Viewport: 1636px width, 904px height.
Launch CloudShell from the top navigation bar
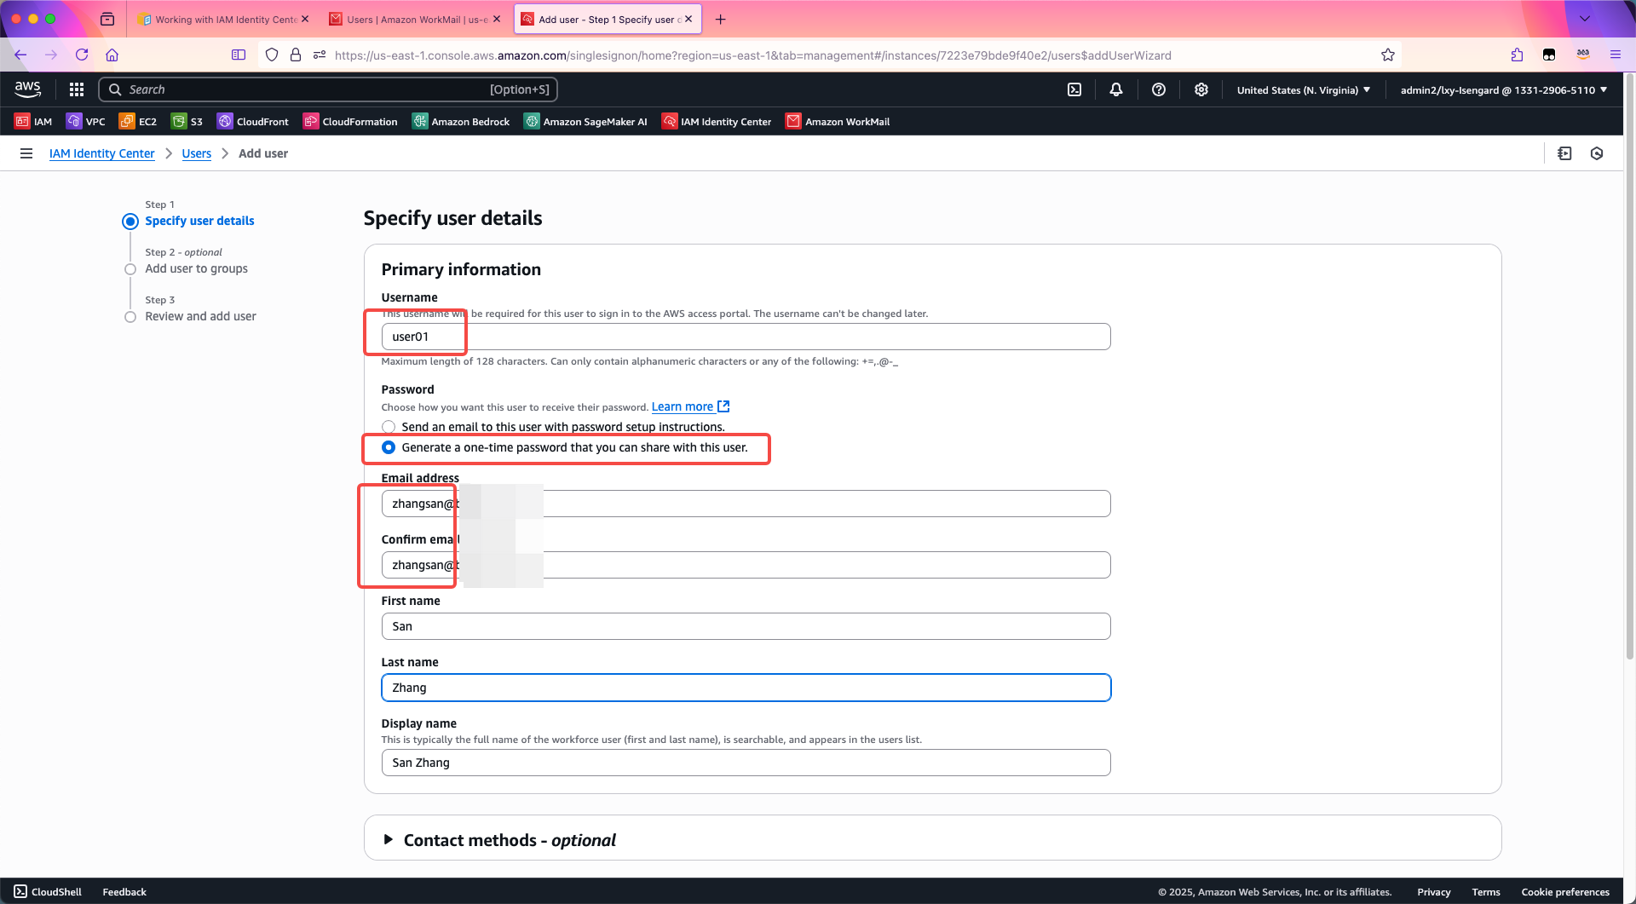click(1074, 89)
